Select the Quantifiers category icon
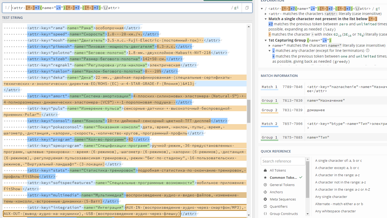Image resolution: width=387 pixels, height=218 pixels. click(265, 206)
